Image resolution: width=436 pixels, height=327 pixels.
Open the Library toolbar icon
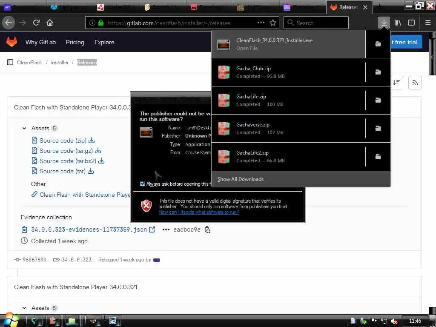tap(398, 23)
